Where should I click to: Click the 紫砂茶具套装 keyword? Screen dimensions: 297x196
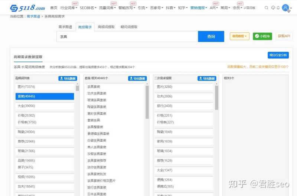[x=97, y=113]
